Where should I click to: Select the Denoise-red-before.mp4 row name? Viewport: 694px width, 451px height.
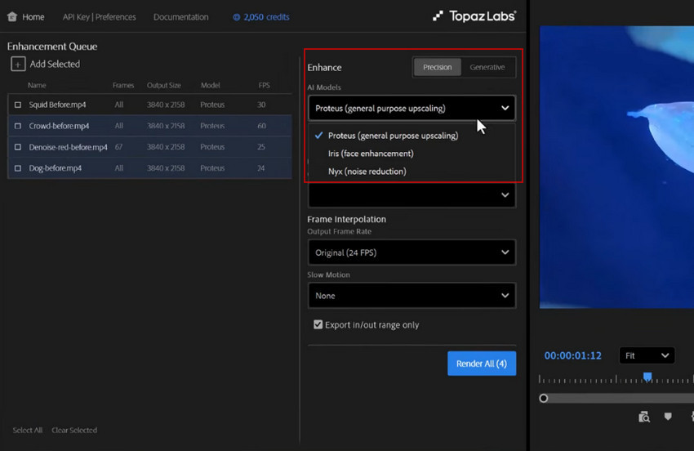tap(68, 146)
